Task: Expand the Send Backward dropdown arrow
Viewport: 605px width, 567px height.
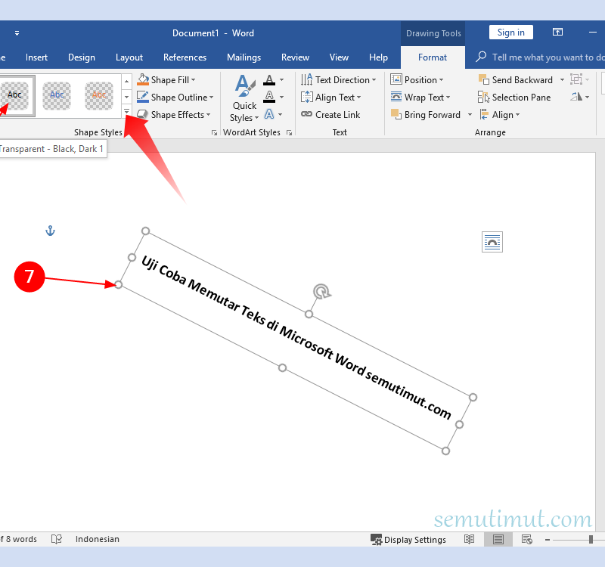Action: pos(562,80)
